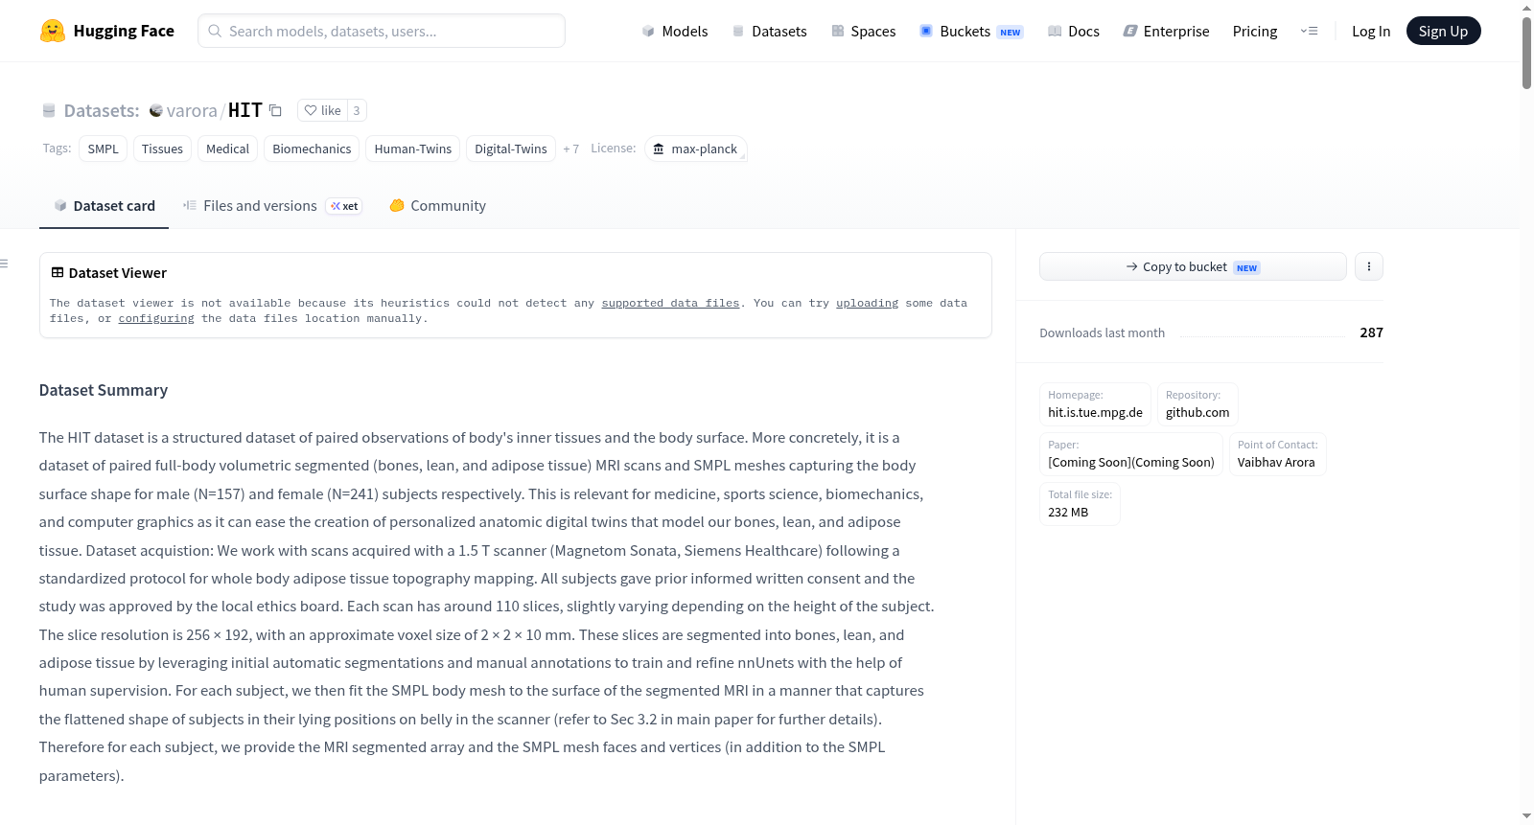This screenshot has height=825, width=1534.
Task: Click the Digital-Twins tag
Action: 511,149
